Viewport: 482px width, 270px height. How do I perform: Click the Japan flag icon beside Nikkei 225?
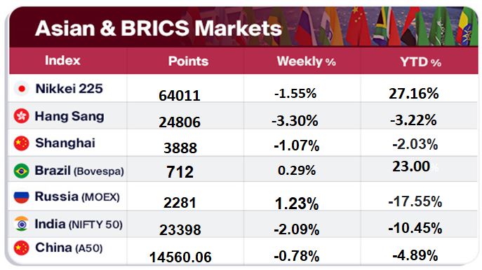[22, 89]
